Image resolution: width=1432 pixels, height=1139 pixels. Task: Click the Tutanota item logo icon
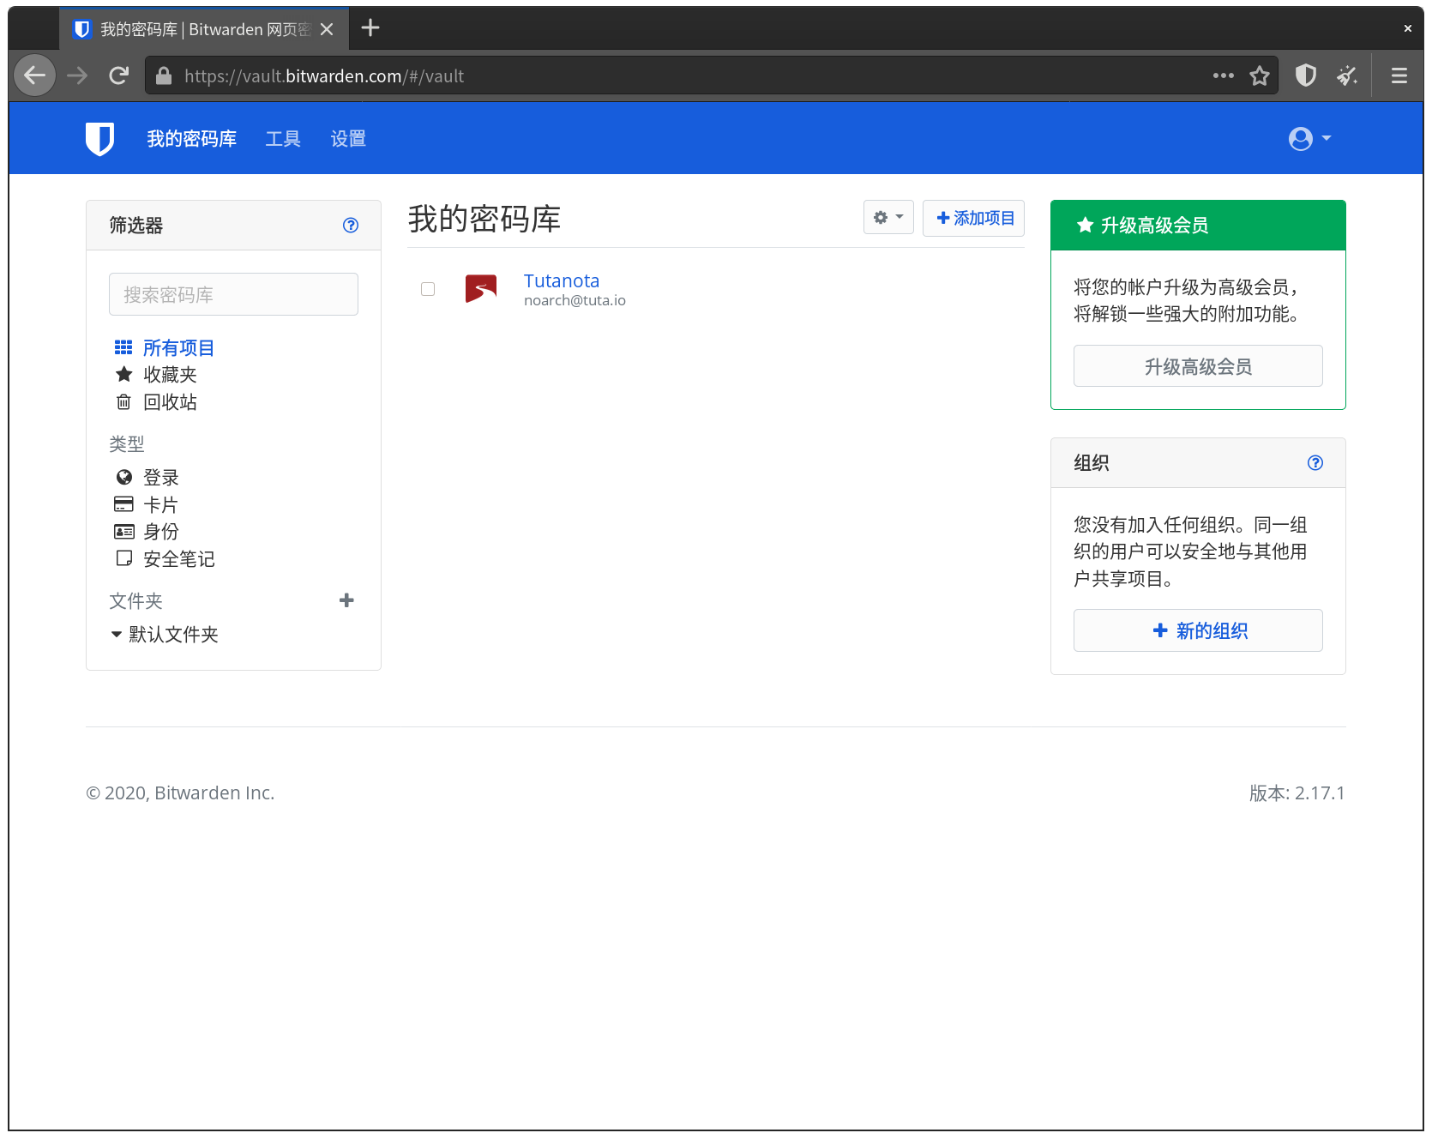click(481, 289)
